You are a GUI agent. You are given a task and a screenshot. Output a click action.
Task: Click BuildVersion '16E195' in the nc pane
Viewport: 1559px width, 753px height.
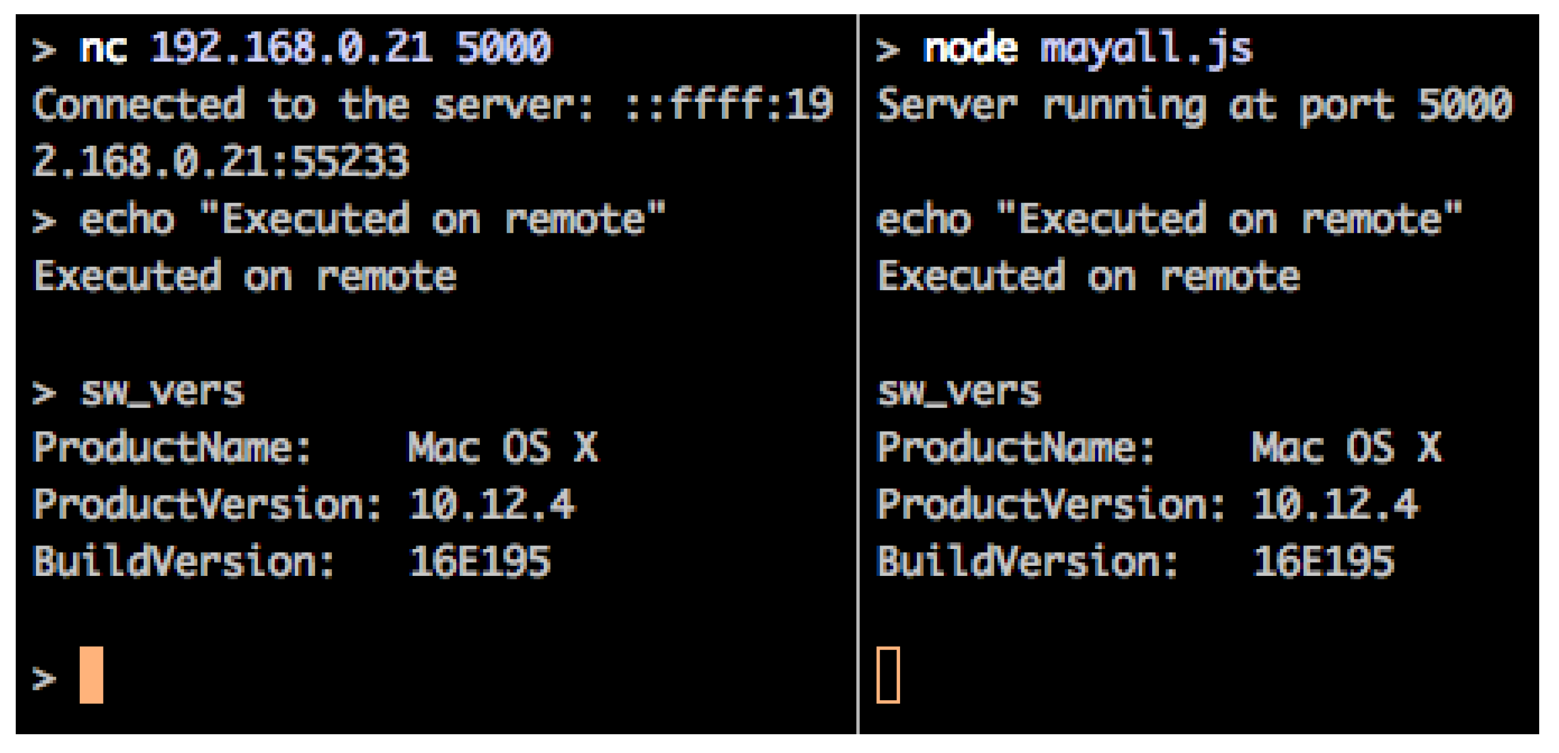(x=479, y=561)
